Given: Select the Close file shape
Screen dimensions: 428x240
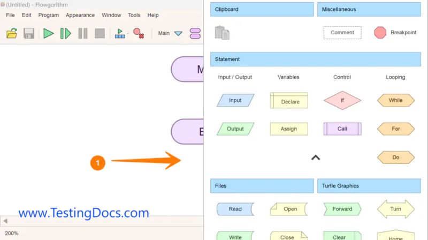Looking at the screenshot, I should [x=289, y=236].
